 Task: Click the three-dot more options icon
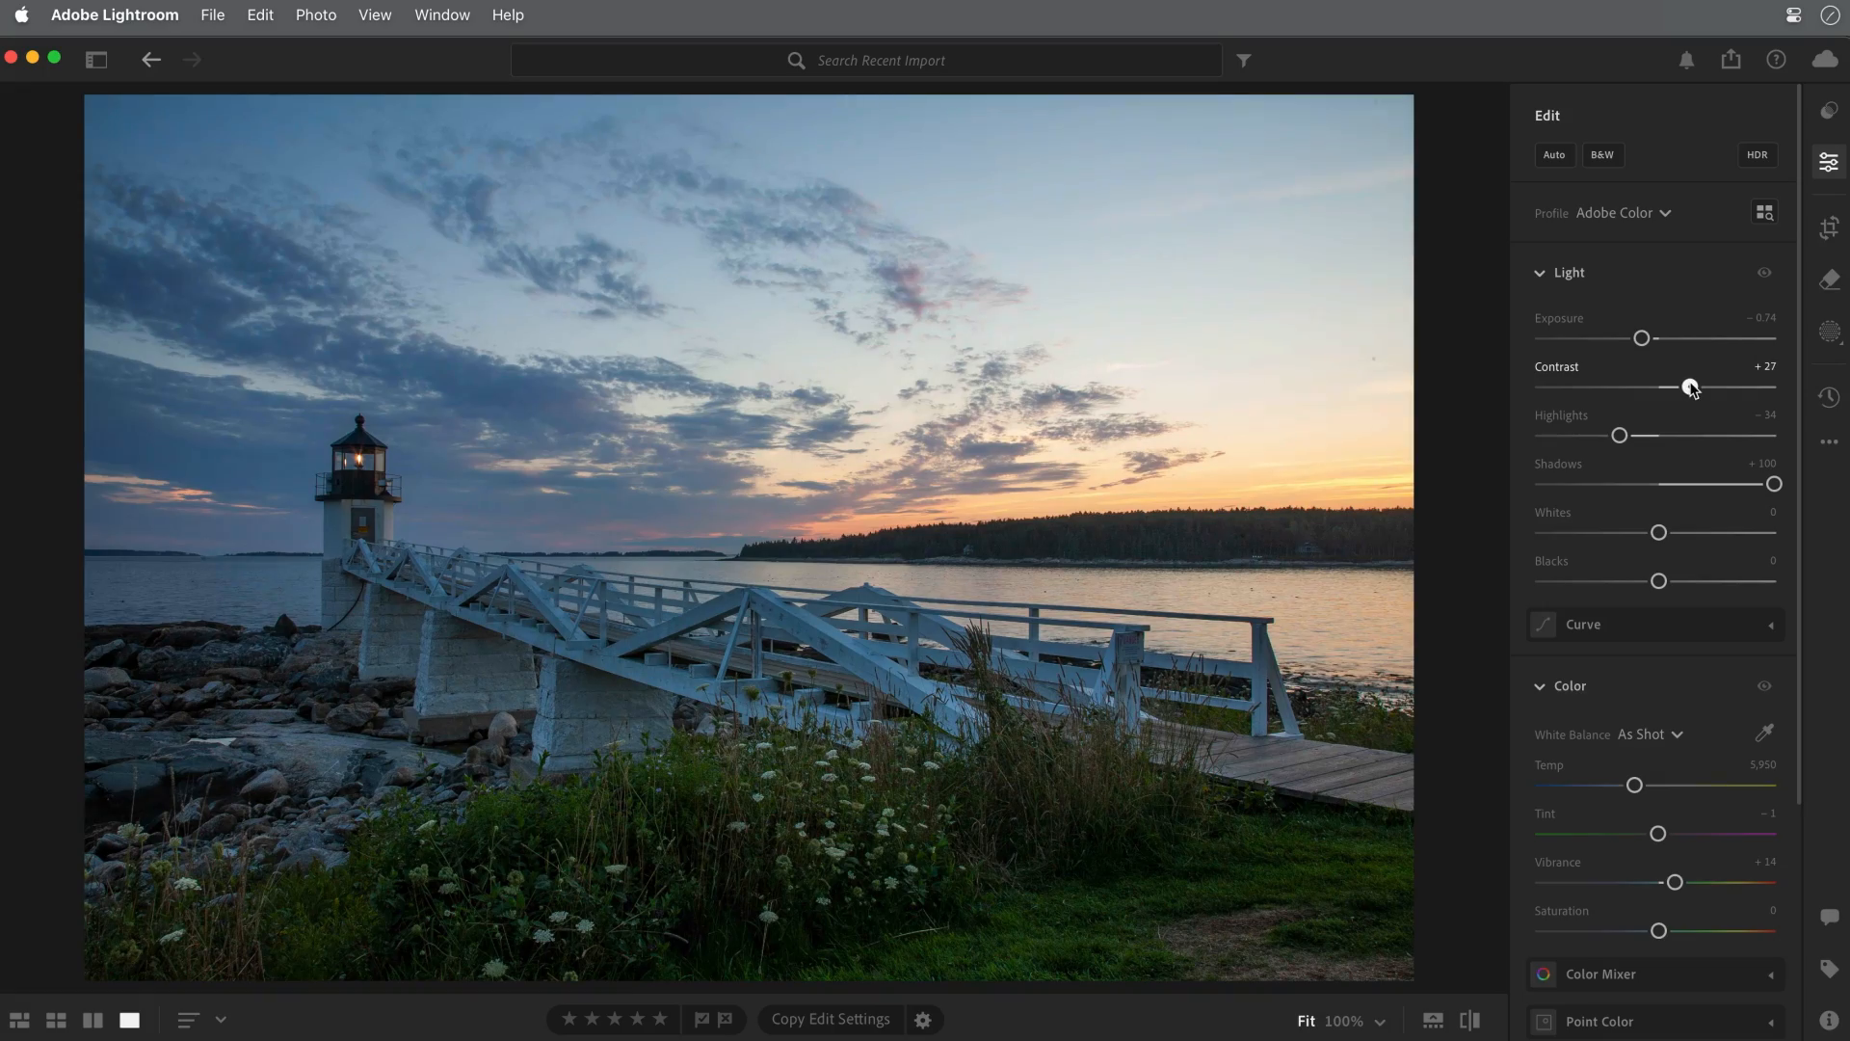(1829, 442)
